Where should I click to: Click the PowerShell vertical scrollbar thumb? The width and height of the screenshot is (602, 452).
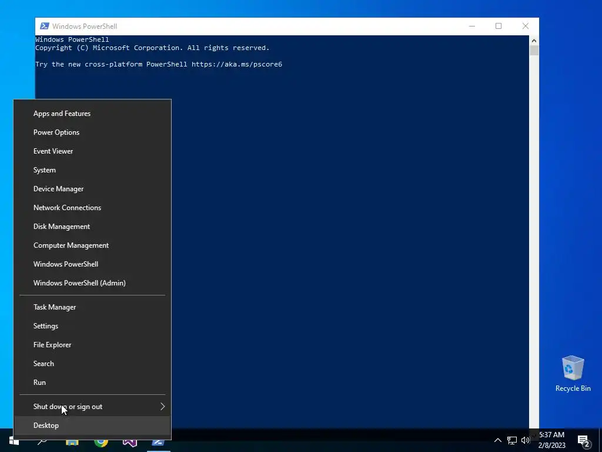(534, 51)
